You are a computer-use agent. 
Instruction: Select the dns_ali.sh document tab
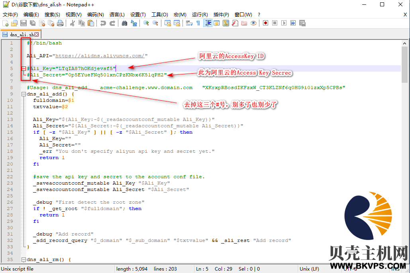[22, 35]
